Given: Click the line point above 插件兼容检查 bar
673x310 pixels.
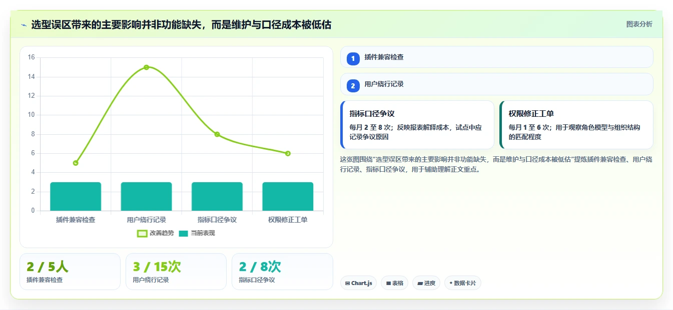Looking at the screenshot, I should click(x=76, y=163).
